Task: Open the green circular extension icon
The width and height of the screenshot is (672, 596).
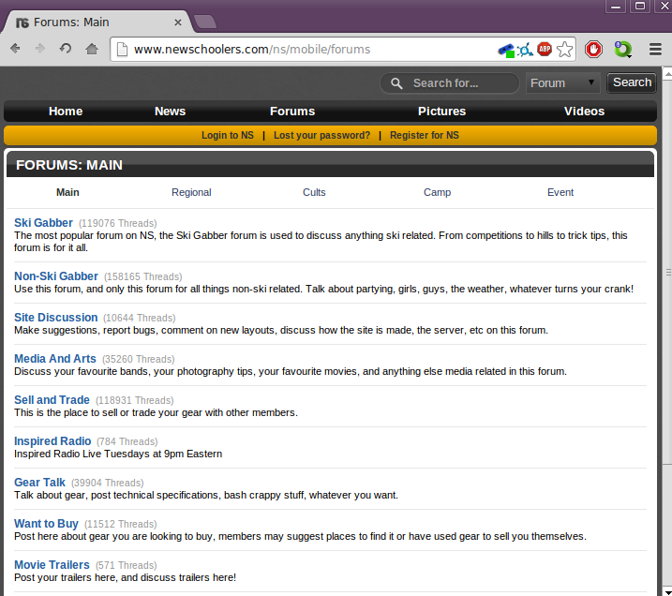Action: pyautogui.click(x=622, y=50)
